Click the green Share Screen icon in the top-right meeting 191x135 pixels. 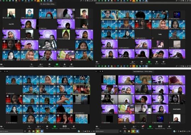[149, 62]
